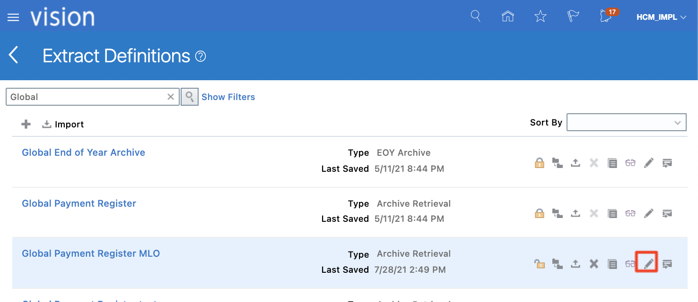Click the Import button

pyautogui.click(x=63, y=124)
